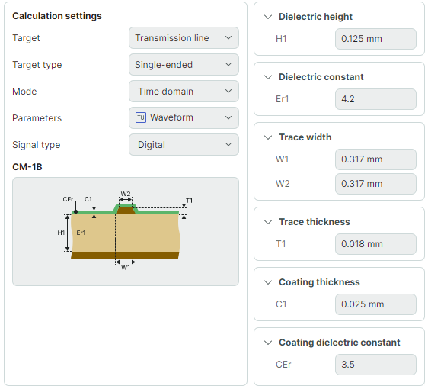Open the Mode dropdown showing Time domain
This screenshot has width=428, height=386.
click(184, 91)
